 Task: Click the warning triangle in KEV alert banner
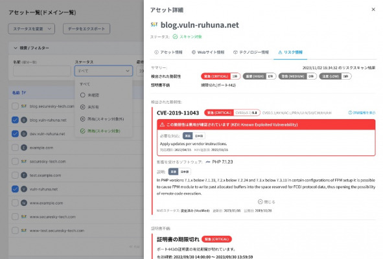tap(162, 125)
